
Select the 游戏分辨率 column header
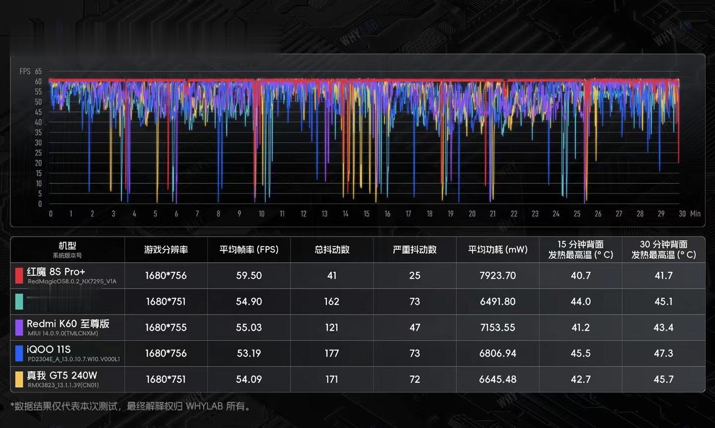tap(166, 249)
